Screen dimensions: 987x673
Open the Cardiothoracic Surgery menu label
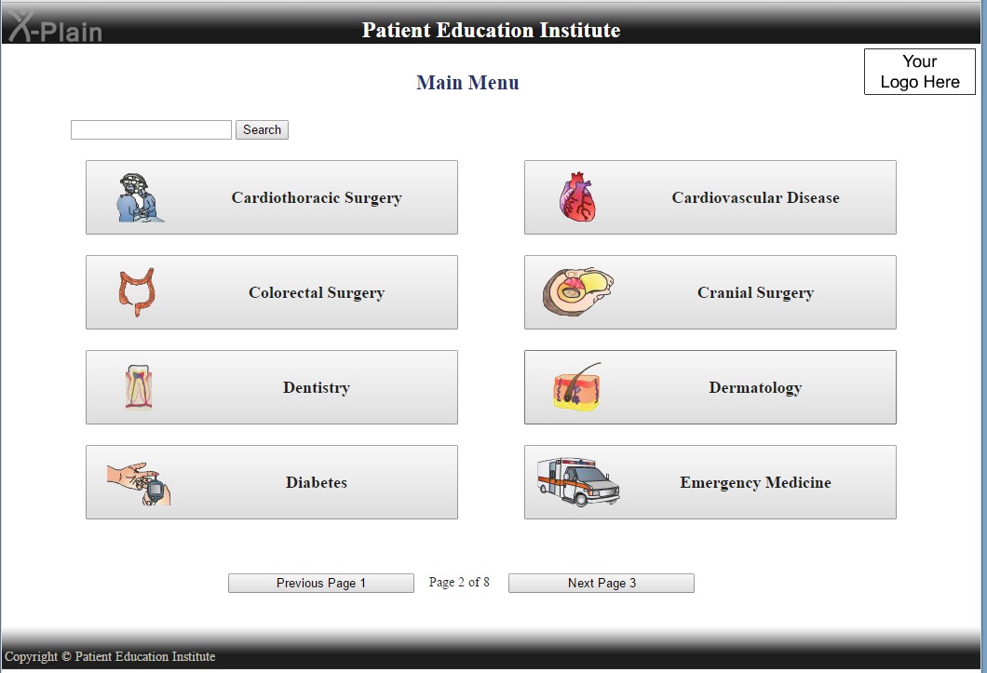317,198
